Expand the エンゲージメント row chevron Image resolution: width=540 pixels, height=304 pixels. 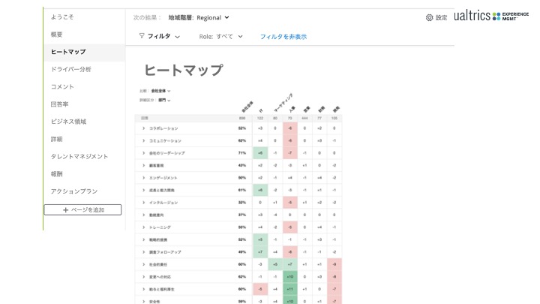tap(143, 177)
